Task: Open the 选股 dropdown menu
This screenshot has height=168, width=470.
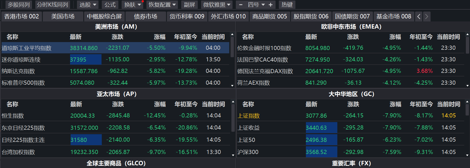Action: point(88,5)
